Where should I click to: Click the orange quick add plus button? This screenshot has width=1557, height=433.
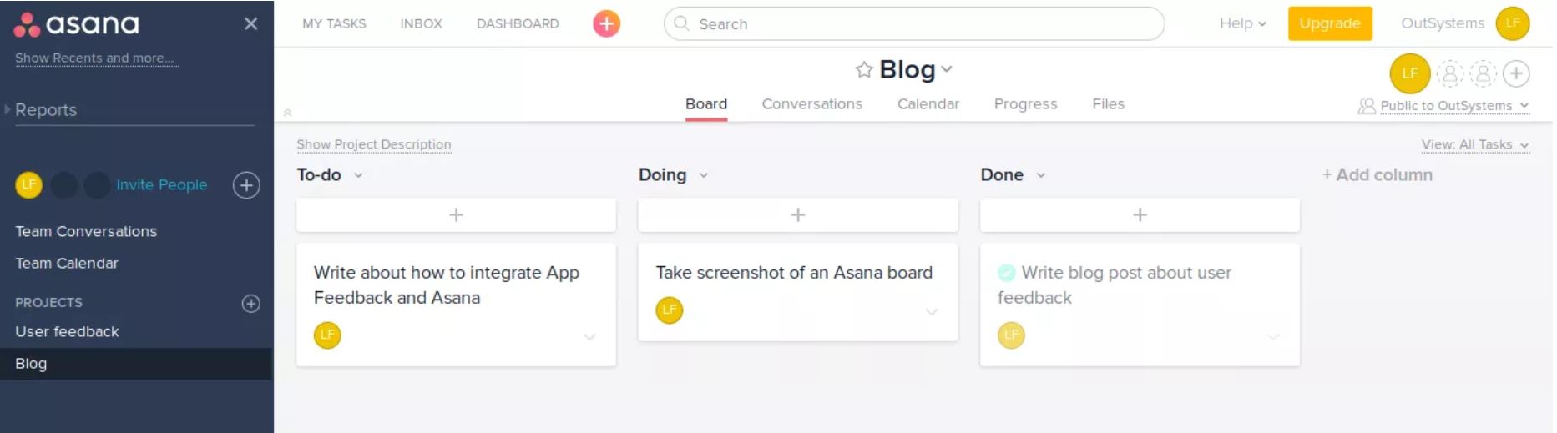coord(607,23)
